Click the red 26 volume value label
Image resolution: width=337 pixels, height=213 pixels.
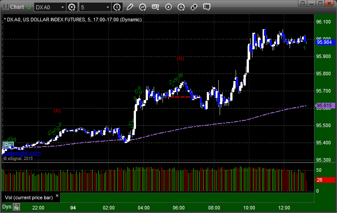point(325,180)
